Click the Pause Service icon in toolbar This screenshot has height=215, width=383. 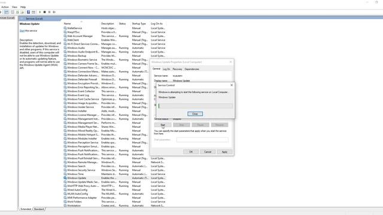pyautogui.click(x=49, y=12)
